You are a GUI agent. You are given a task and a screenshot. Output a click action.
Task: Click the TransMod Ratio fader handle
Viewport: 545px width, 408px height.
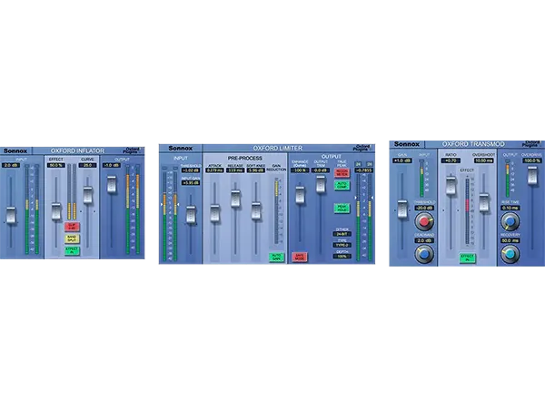(451, 185)
